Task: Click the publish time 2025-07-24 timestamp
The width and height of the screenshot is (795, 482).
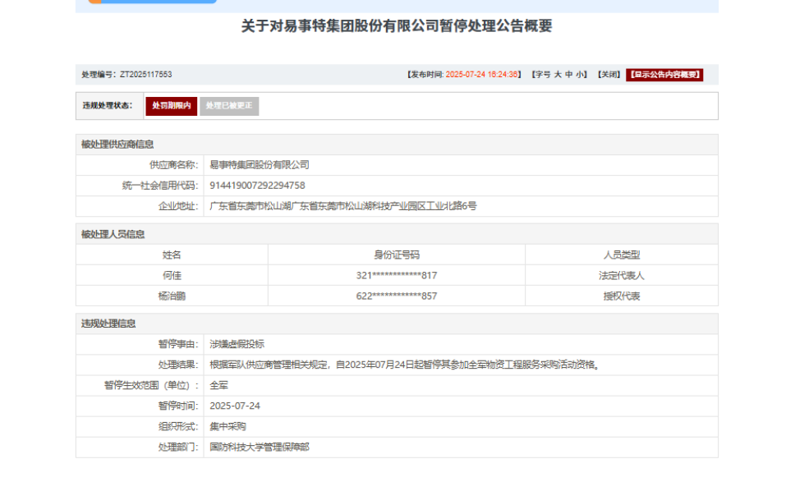Action: pyautogui.click(x=481, y=75)
